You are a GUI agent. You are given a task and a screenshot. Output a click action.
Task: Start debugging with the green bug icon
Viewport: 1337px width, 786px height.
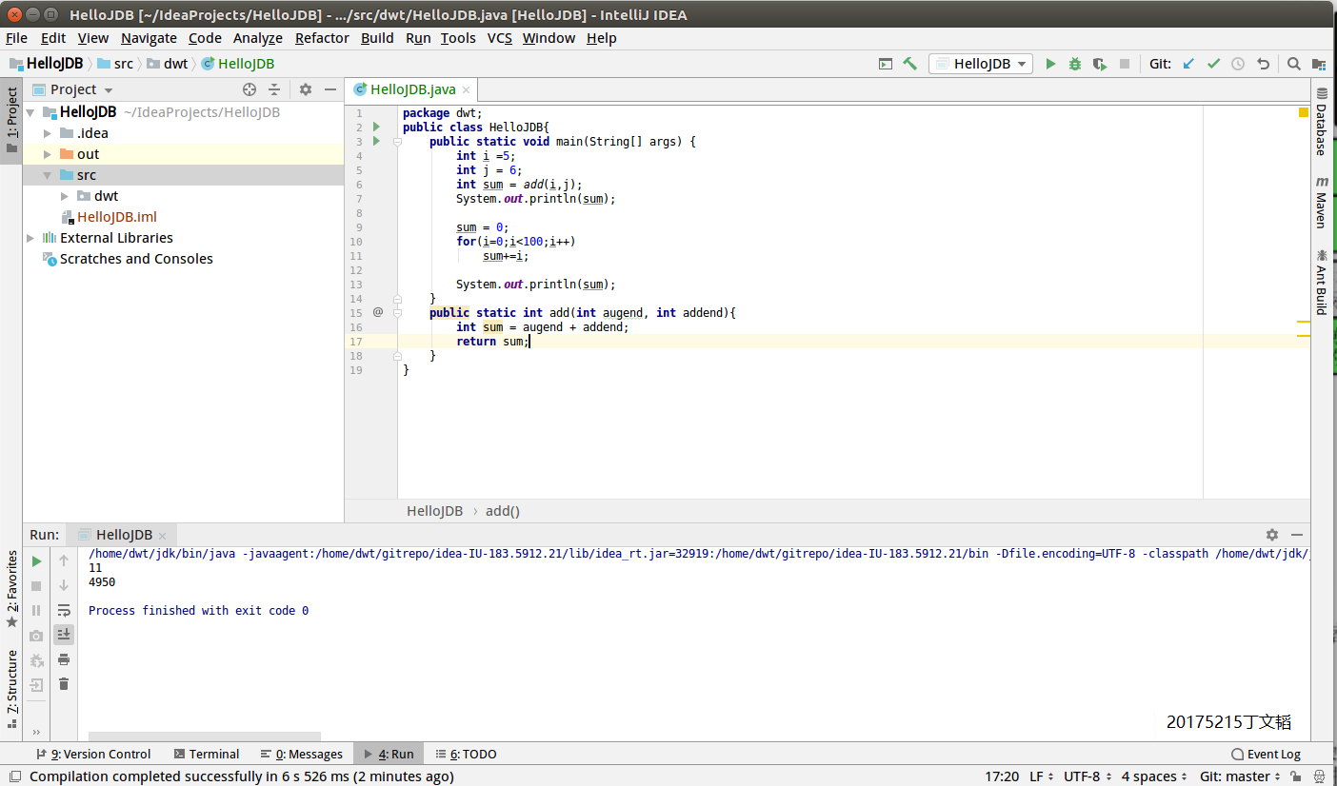pos(1074,64)
